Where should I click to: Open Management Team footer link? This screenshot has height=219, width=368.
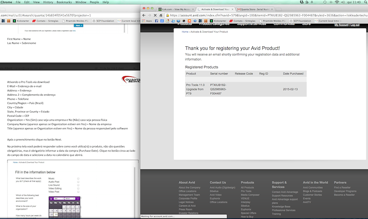(x=189, y=195)
